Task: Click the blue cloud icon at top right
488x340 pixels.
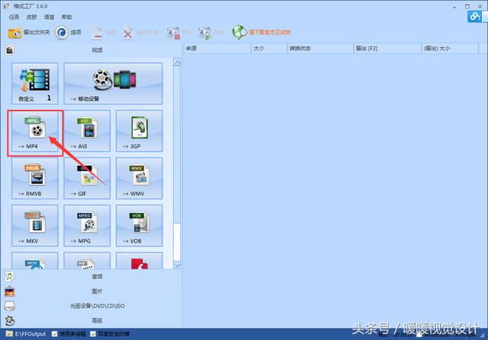Action: point(475,16)
